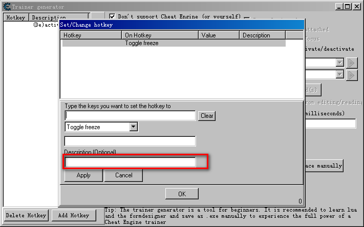Click the play arrow beside the first dropdown
This screenshot has width=364, height=227.
click(x=352, y=63)
